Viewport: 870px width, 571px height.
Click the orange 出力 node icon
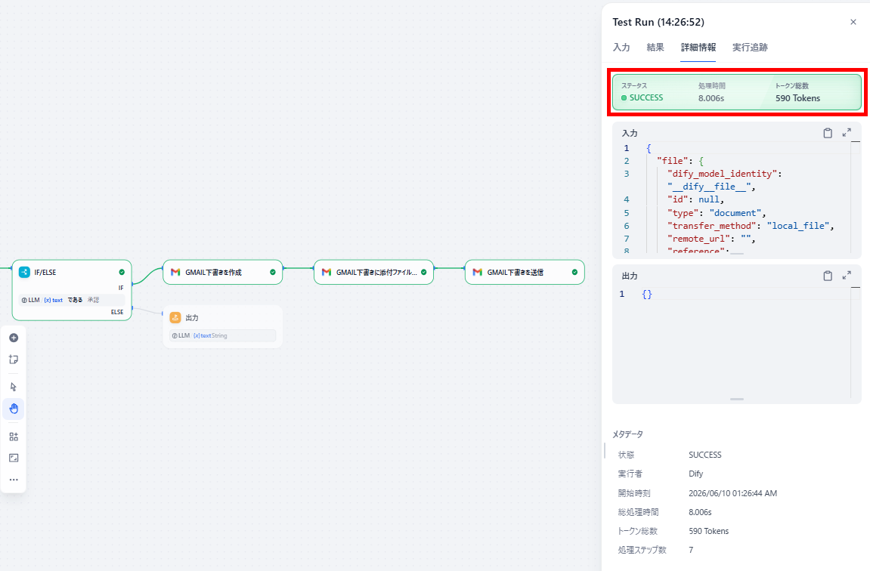pyautogui.click(x=175, y=318)
